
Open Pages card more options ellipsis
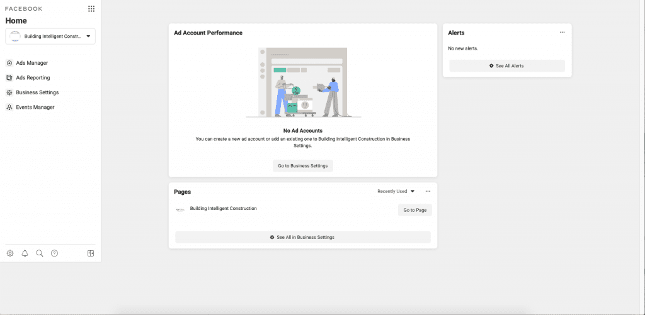pyautogui.click(x=428, y=191)
